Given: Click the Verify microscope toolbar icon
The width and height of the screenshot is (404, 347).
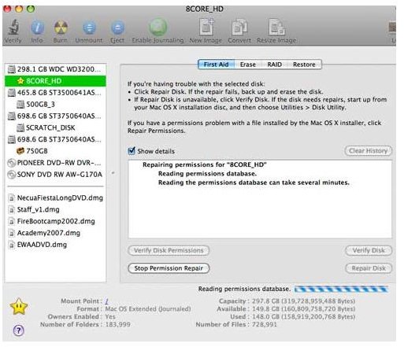Looking at the screenshot, I should (x=13, y=28).
